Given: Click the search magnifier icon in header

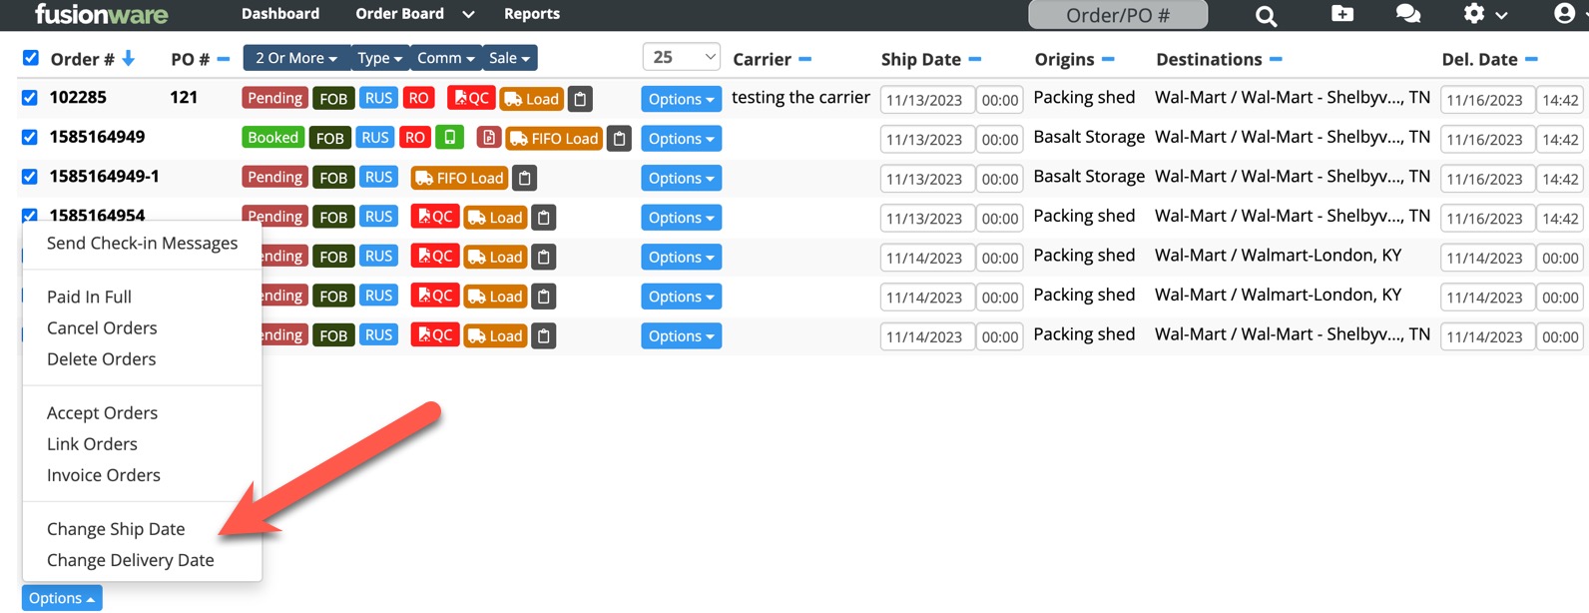Looking at the screenshot, I should [1266, 15].
